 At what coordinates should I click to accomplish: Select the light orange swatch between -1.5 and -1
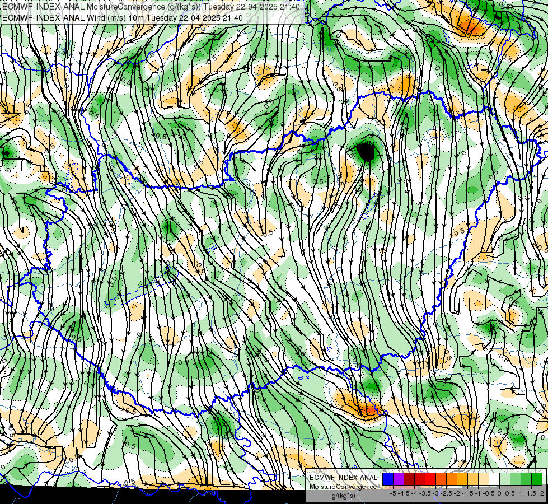[473, 479]
